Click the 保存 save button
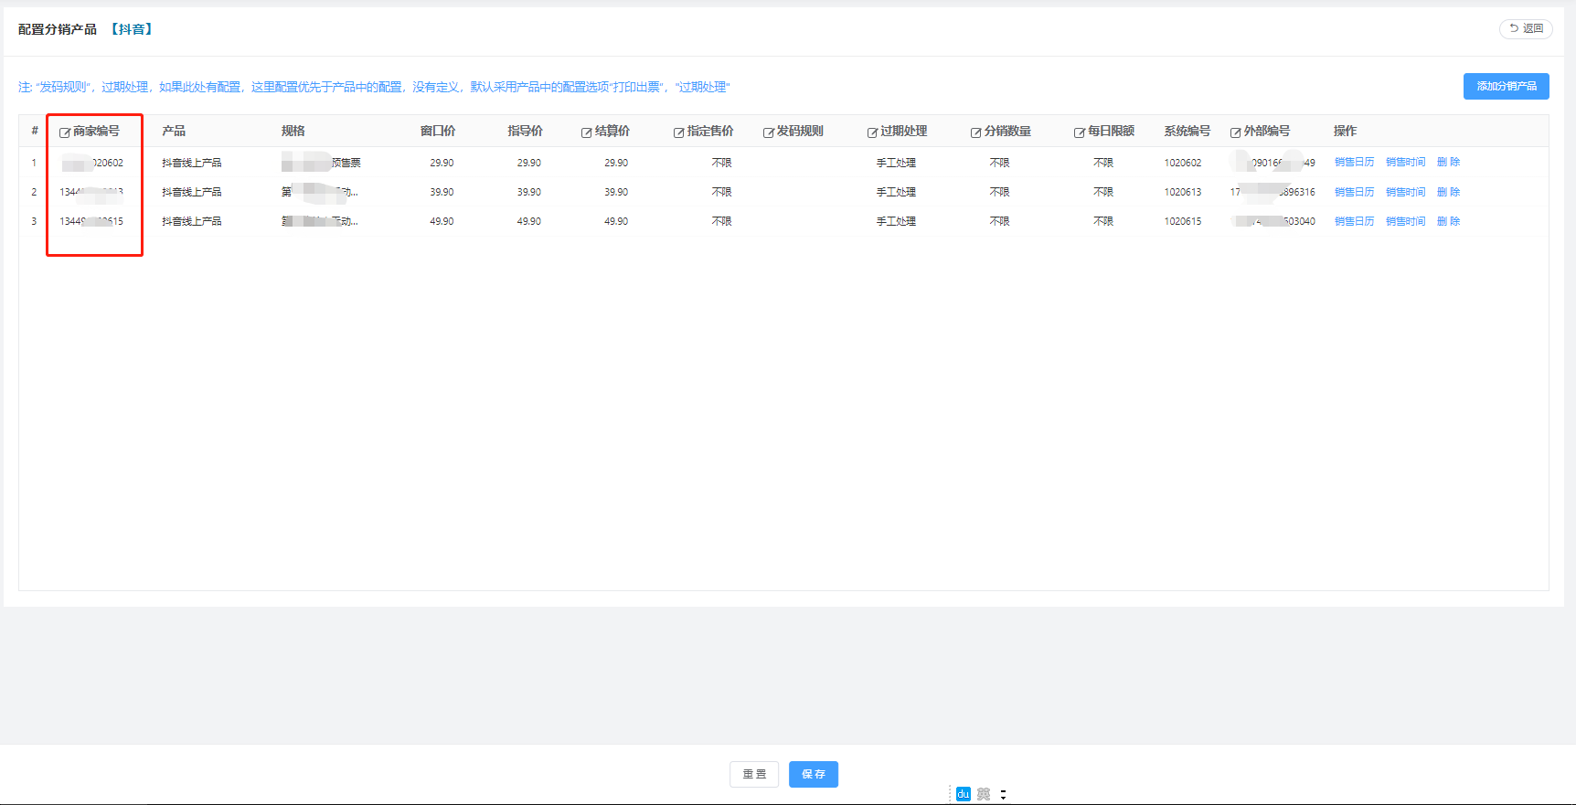The image size is (1576, 805). [813, 774]
